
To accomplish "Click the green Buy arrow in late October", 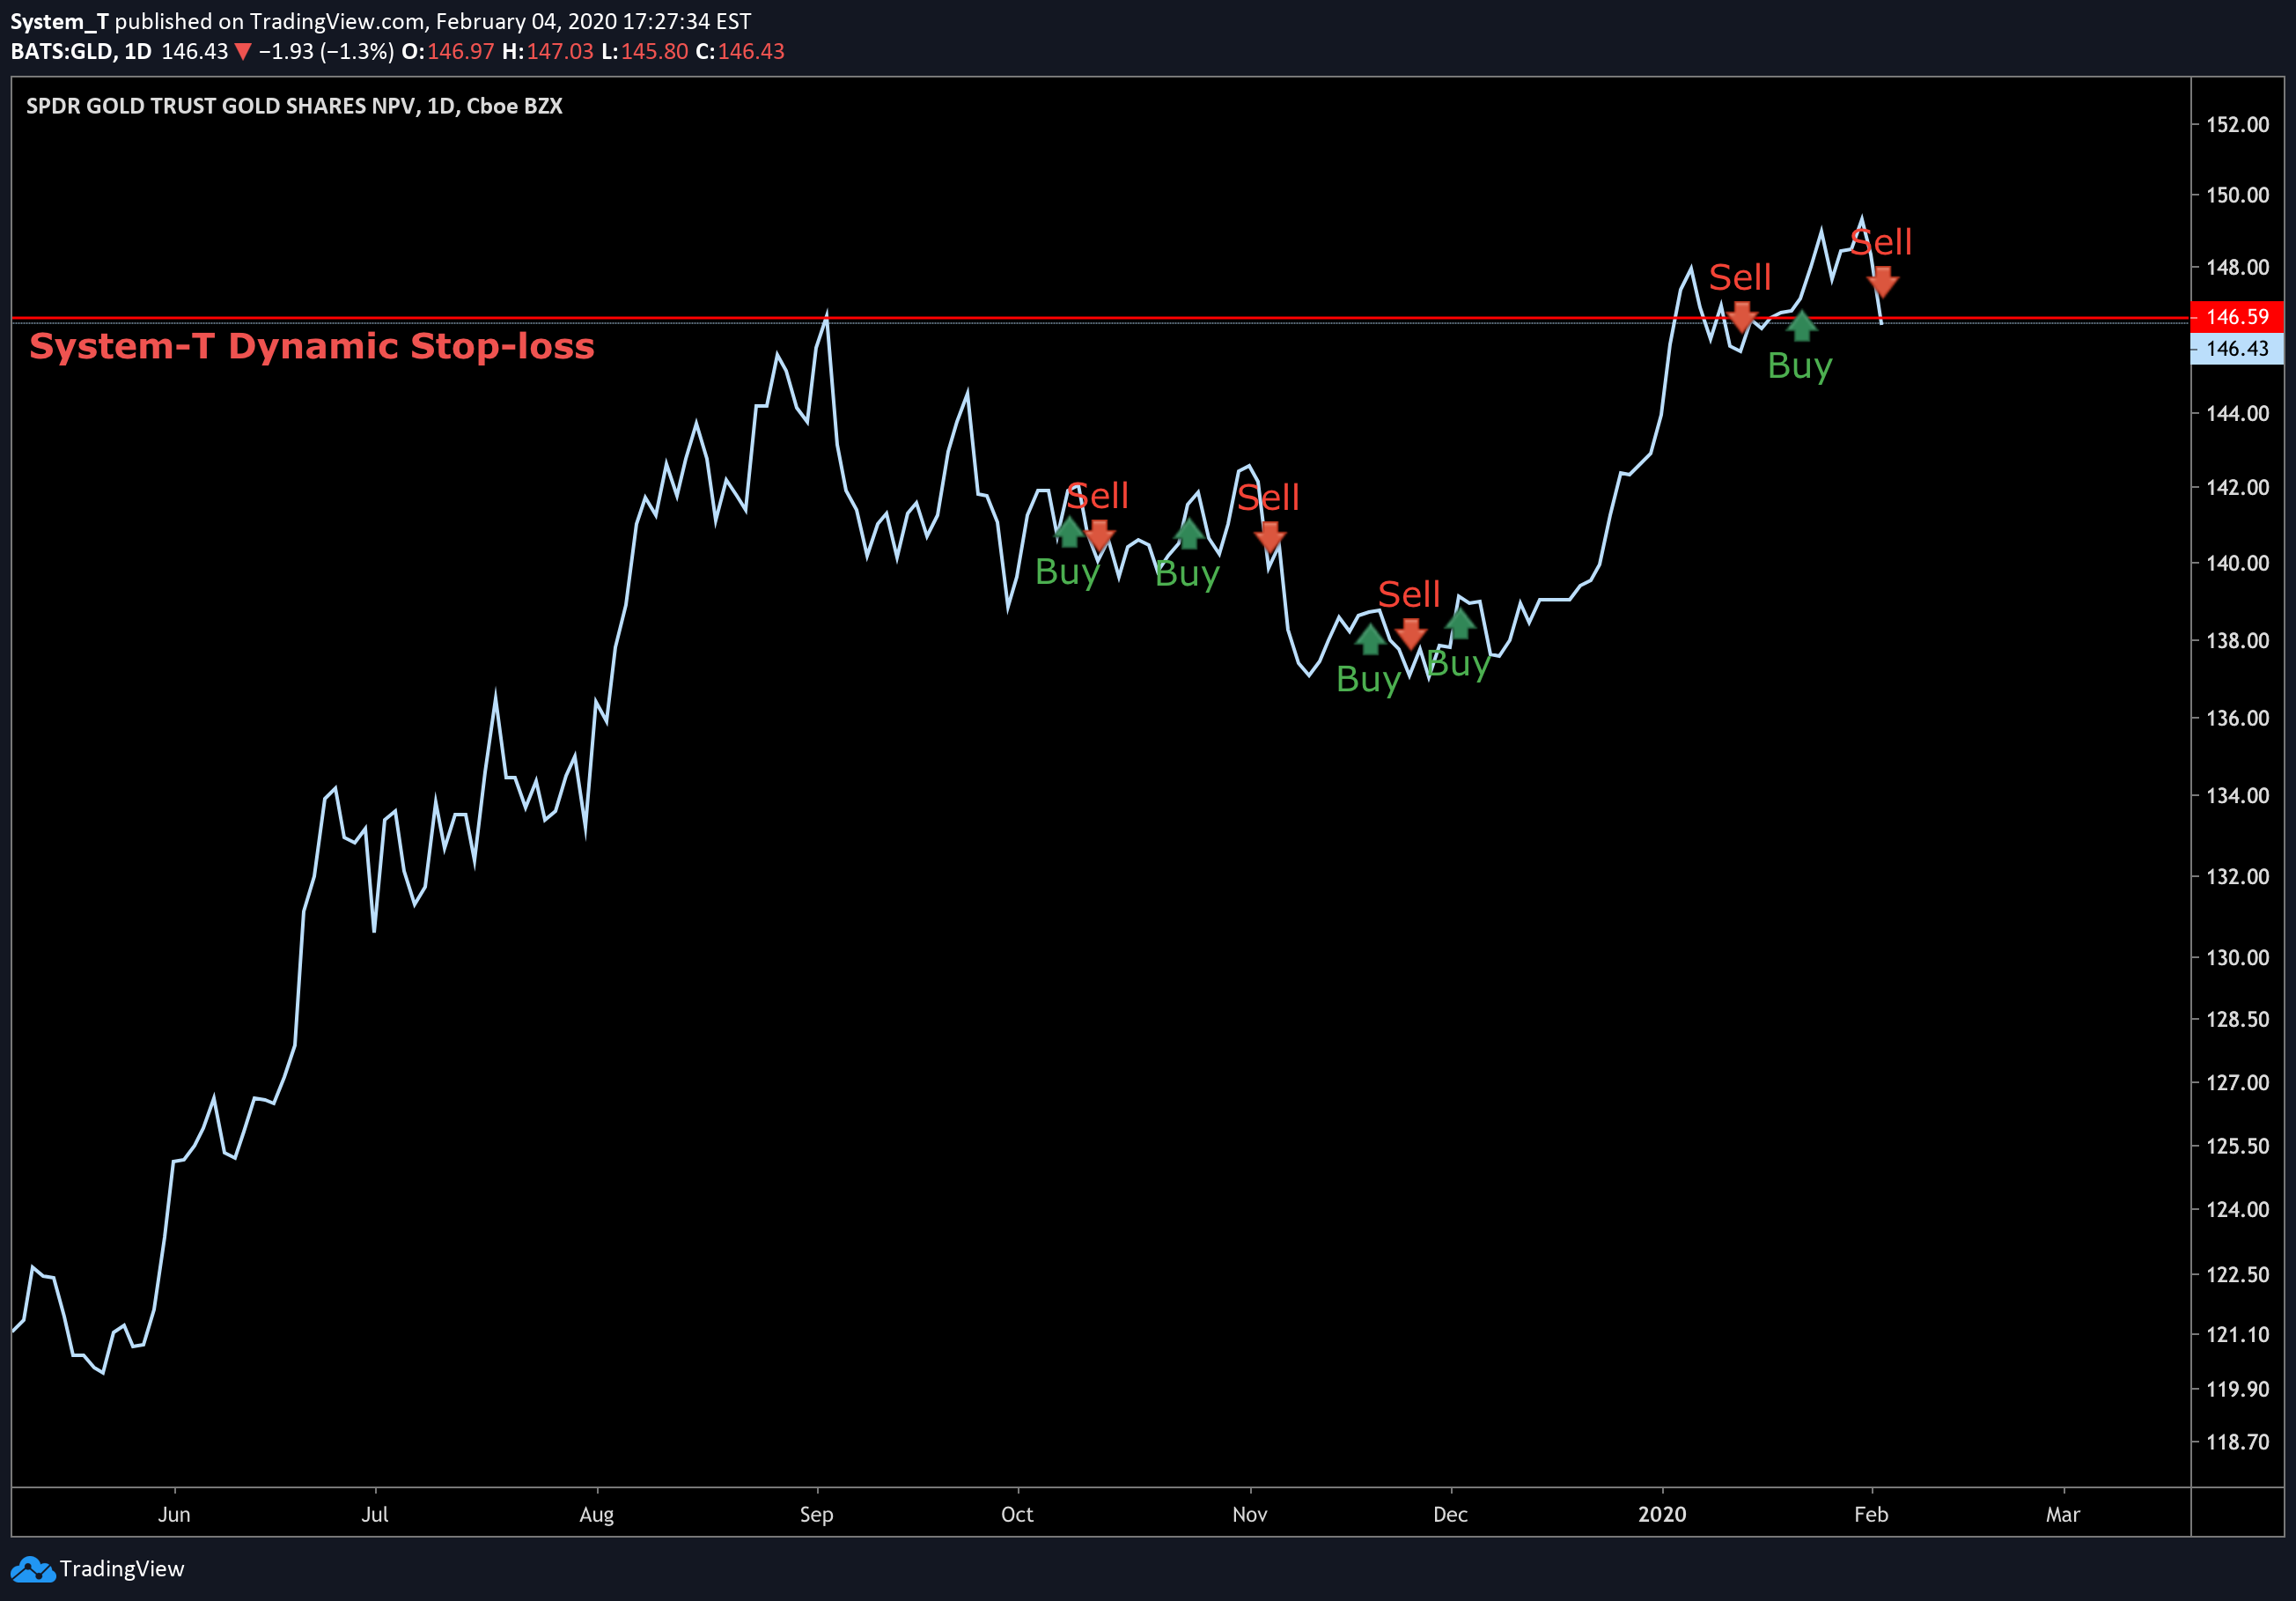I will click(1188, 534).
